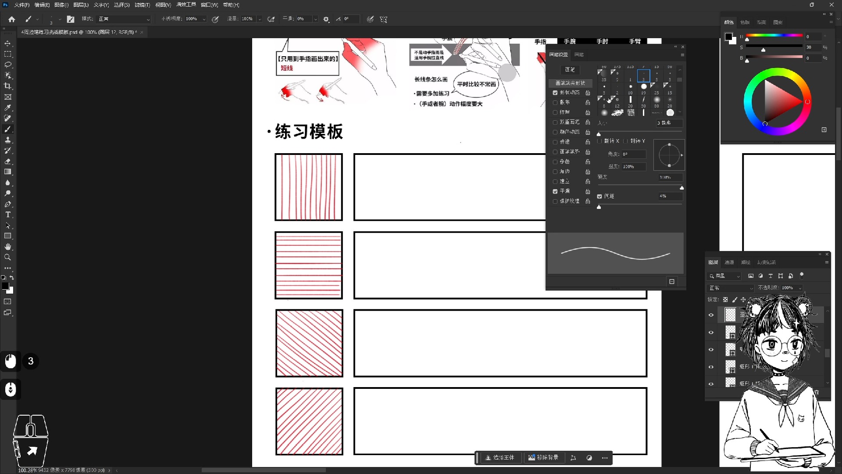Select the Eyedropper tool
842x474 pixels.
[7, 108]
